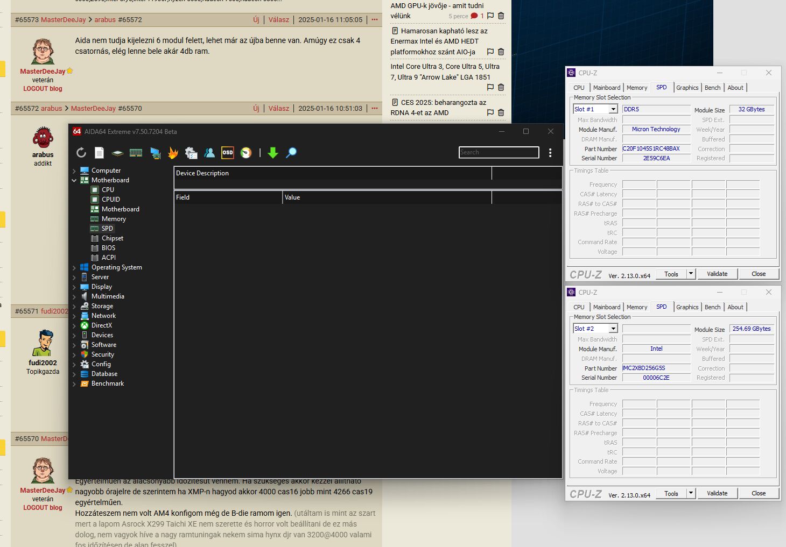Expand the Benchmark tree node
Image resolution: width=786 pixels, height=547 pixels.
pos(74,383)
